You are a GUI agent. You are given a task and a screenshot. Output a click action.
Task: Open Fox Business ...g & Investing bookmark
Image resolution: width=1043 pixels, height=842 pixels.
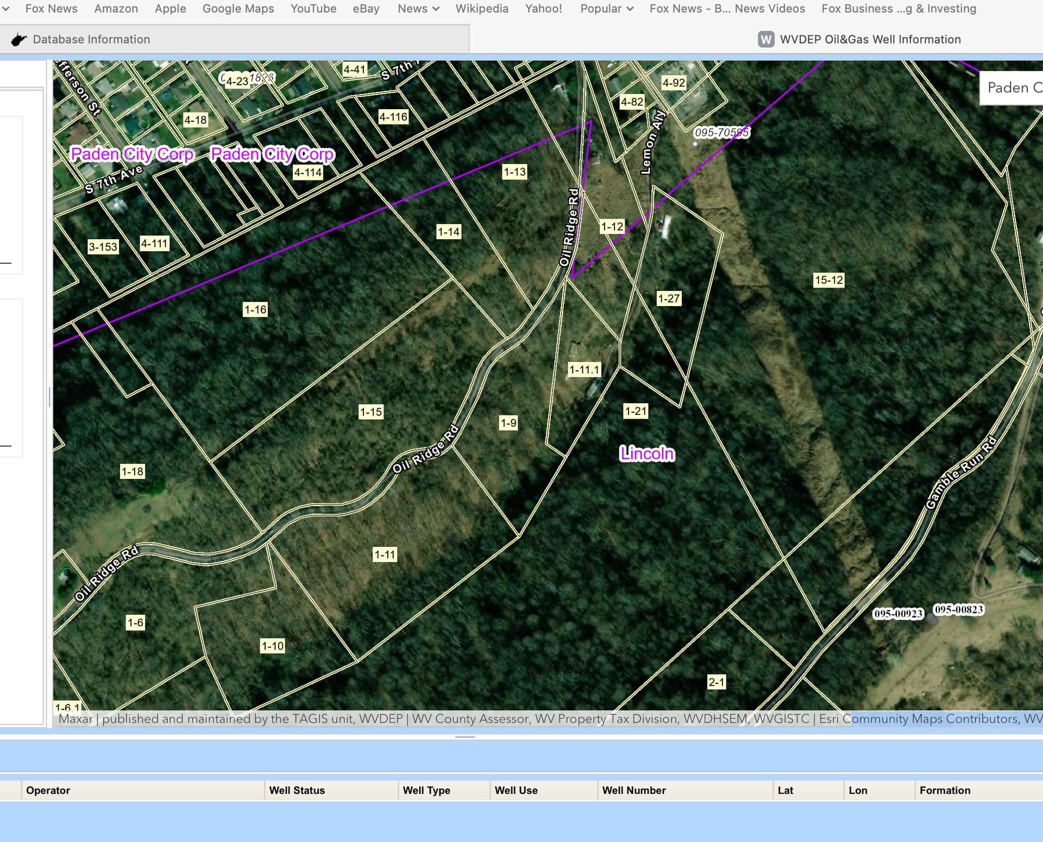[x=899, y=9]
